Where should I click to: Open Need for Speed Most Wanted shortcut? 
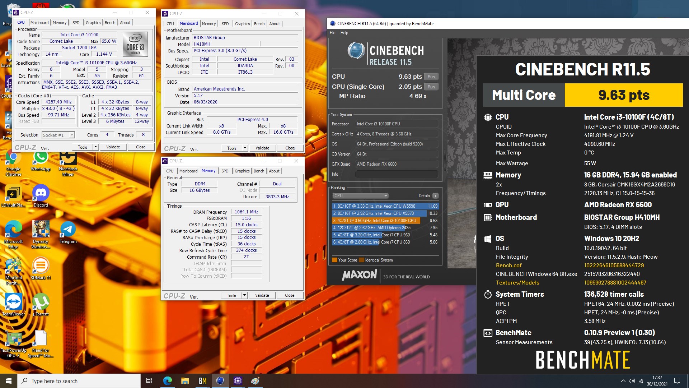[41, 344]
